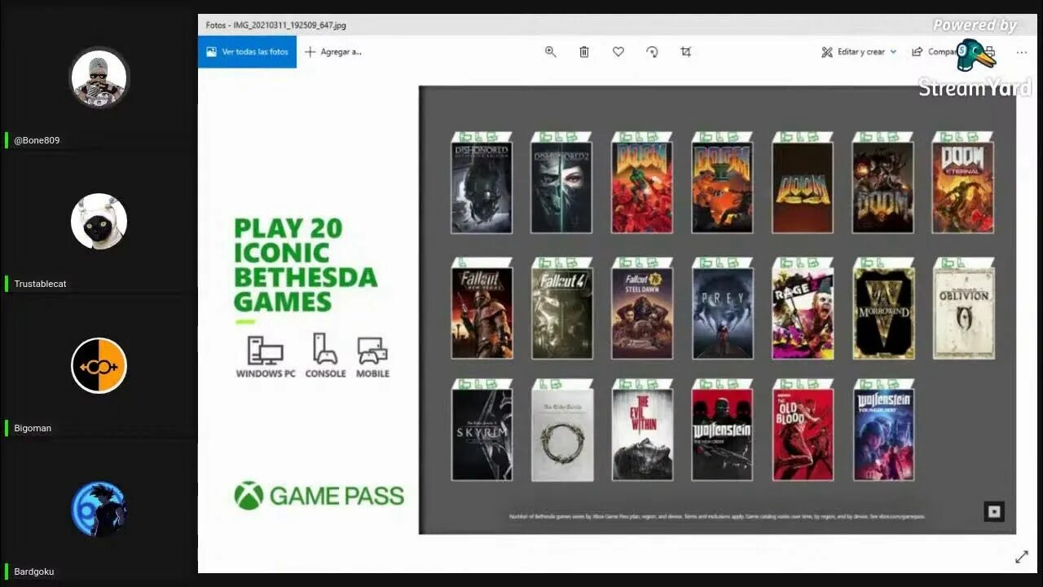Click the Play 20 Iconic Bethesda Games heading
Viewport: 1043px width, 587px height.
(306, 265)
